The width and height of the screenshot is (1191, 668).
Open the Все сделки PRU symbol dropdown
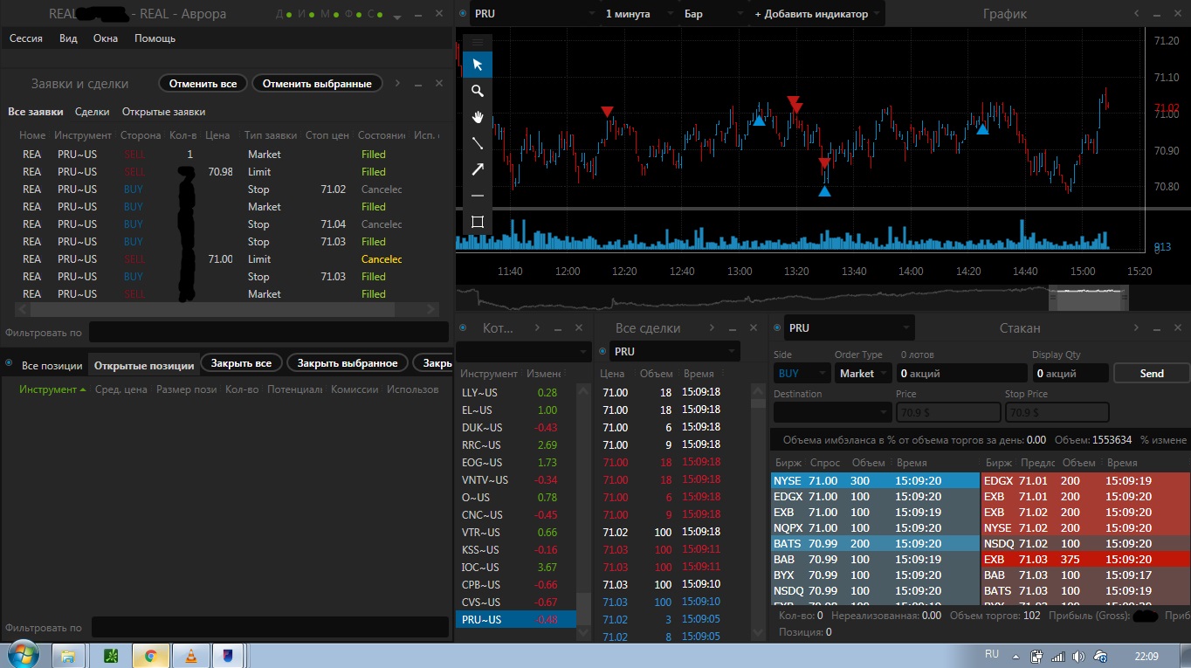(x=674, y=351)
